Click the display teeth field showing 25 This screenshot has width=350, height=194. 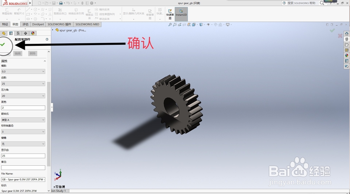pos(23,156)
